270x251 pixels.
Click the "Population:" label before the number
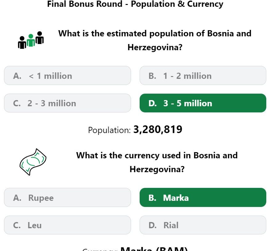[x=109, y=130]
